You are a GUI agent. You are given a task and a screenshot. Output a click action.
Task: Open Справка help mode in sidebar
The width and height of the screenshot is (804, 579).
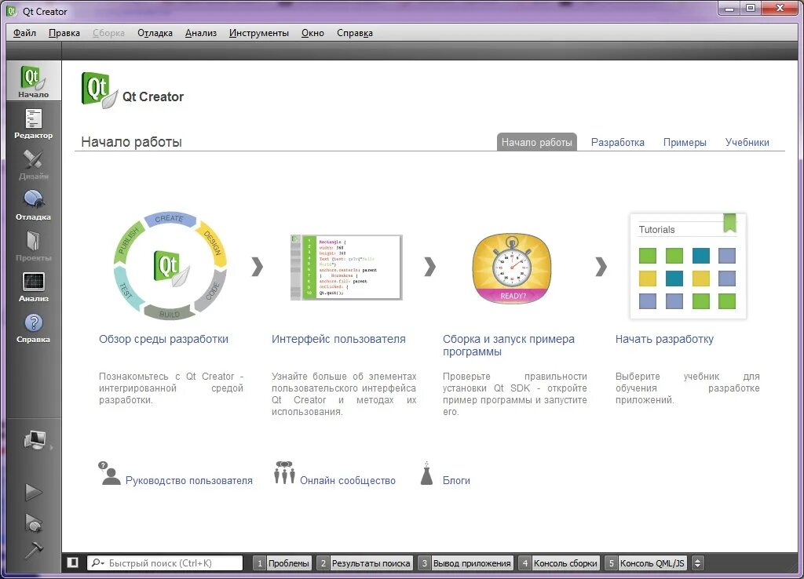click(x=33, y=328)
